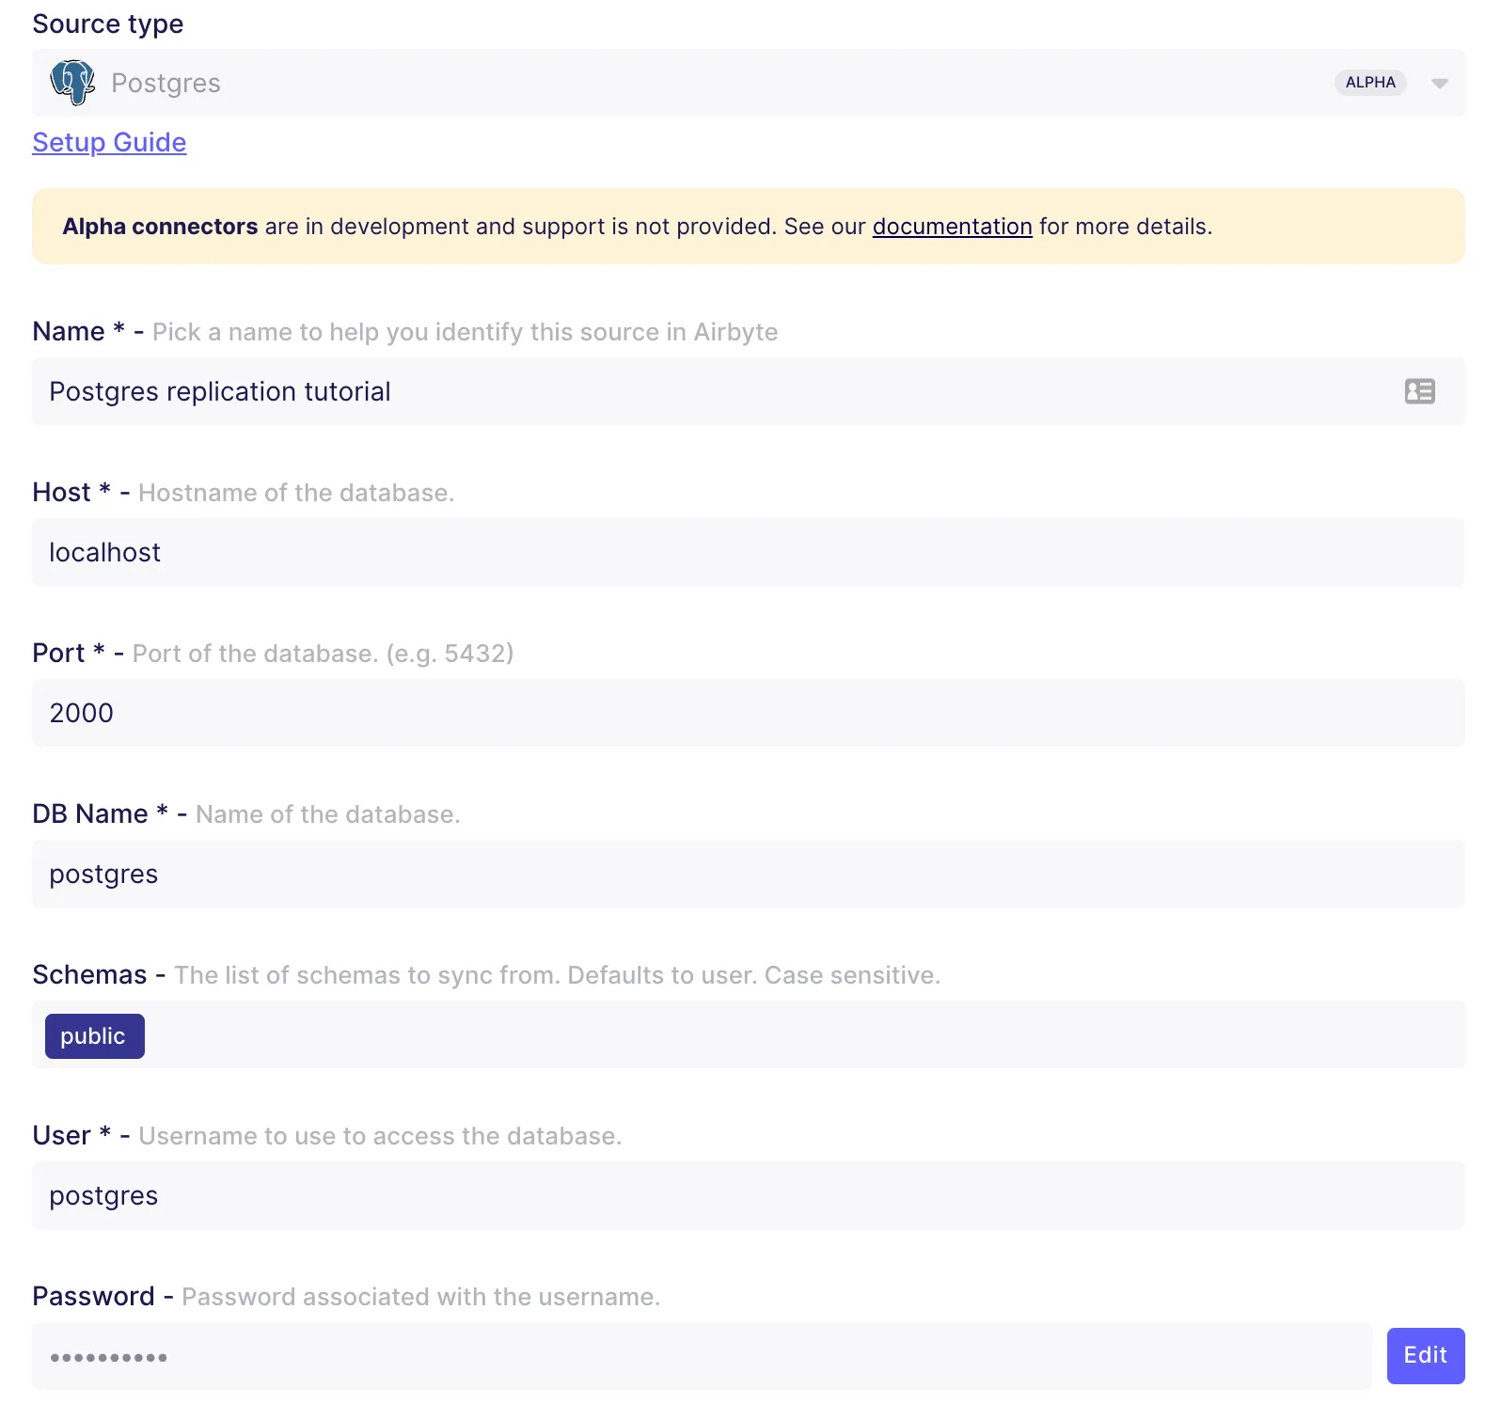Focus the Name input with Postgres replication tutorial
1501x1420 pixels.
click(749, 391)
